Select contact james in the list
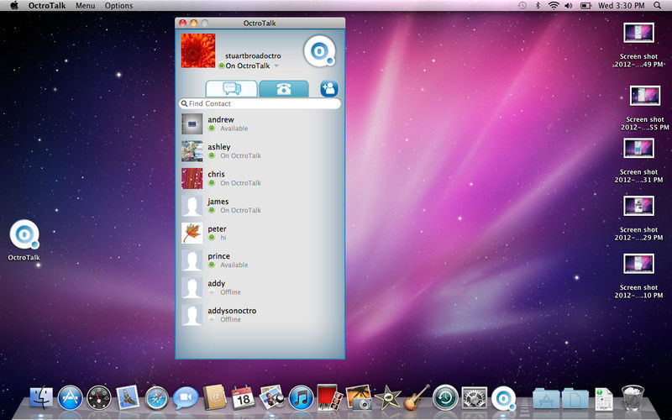 tap(260, 206)
